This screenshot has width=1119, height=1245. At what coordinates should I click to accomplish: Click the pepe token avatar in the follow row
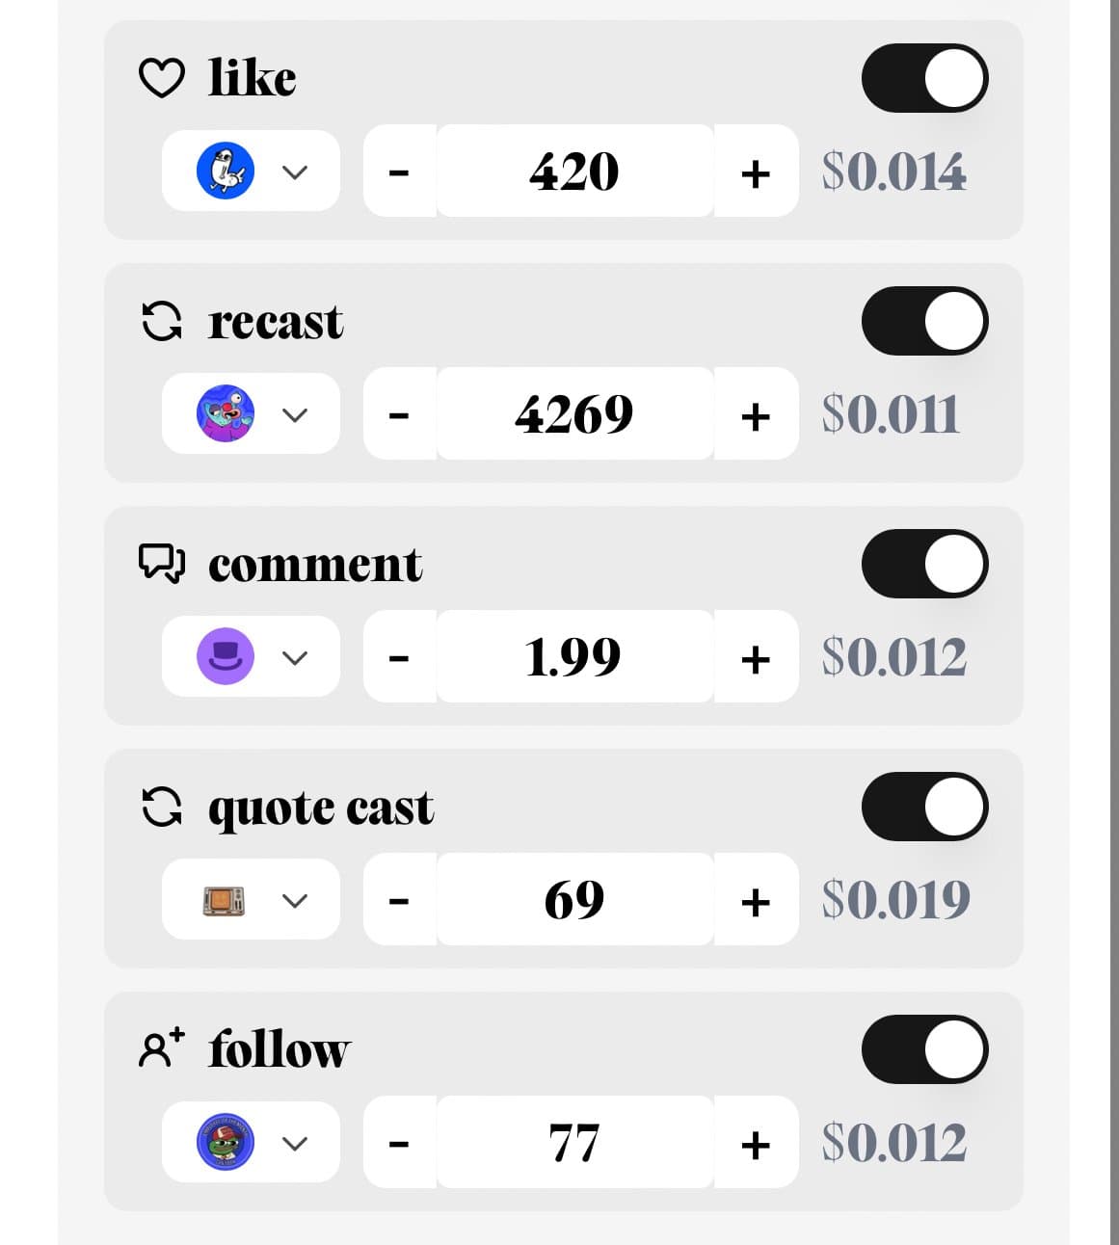(x=226, y=1143)
